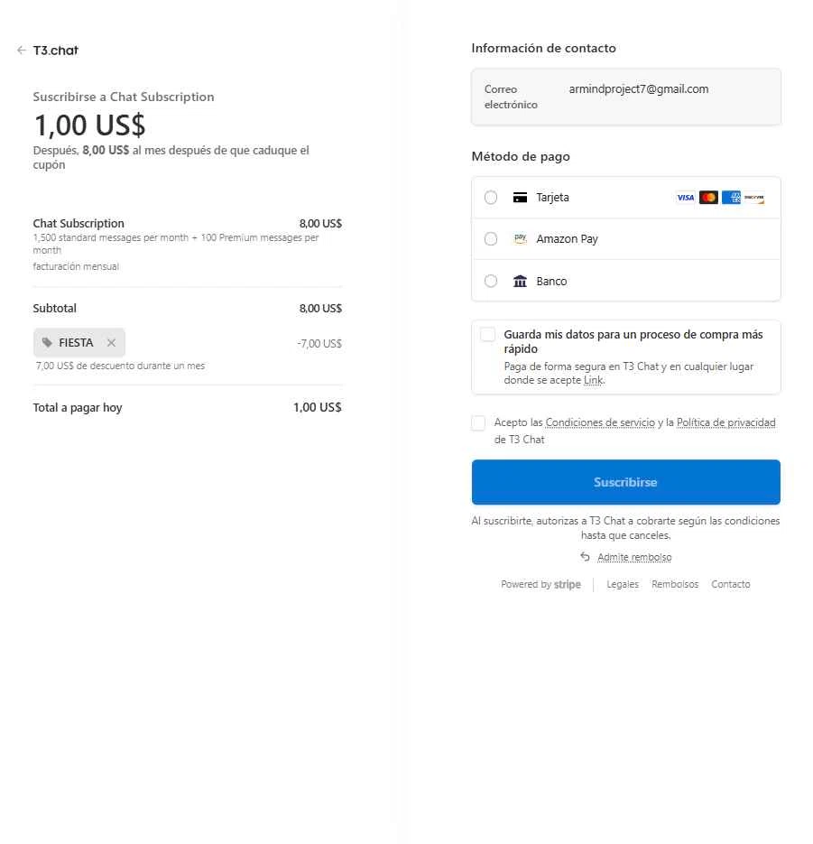Image resolution: width=813 pixels, height=844 pixels.
Task: Remove the FIESTA coupon with the X
Action: pyautogui.click(x=111, y=343)
